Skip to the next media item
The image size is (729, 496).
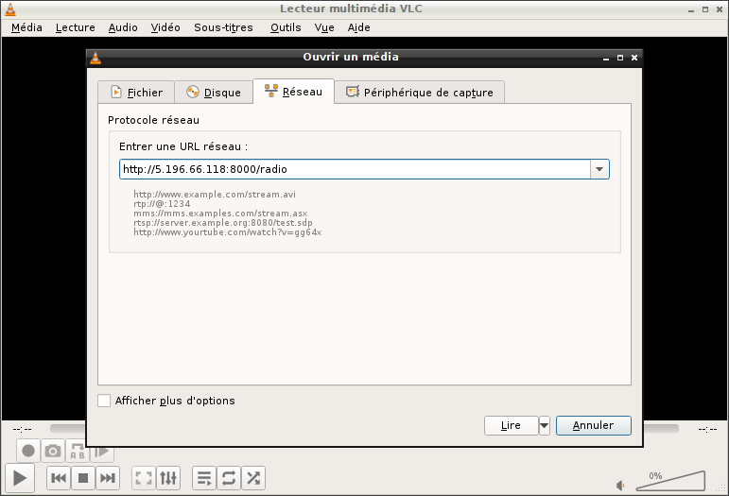pyautogui.click(x=108, y=478)
